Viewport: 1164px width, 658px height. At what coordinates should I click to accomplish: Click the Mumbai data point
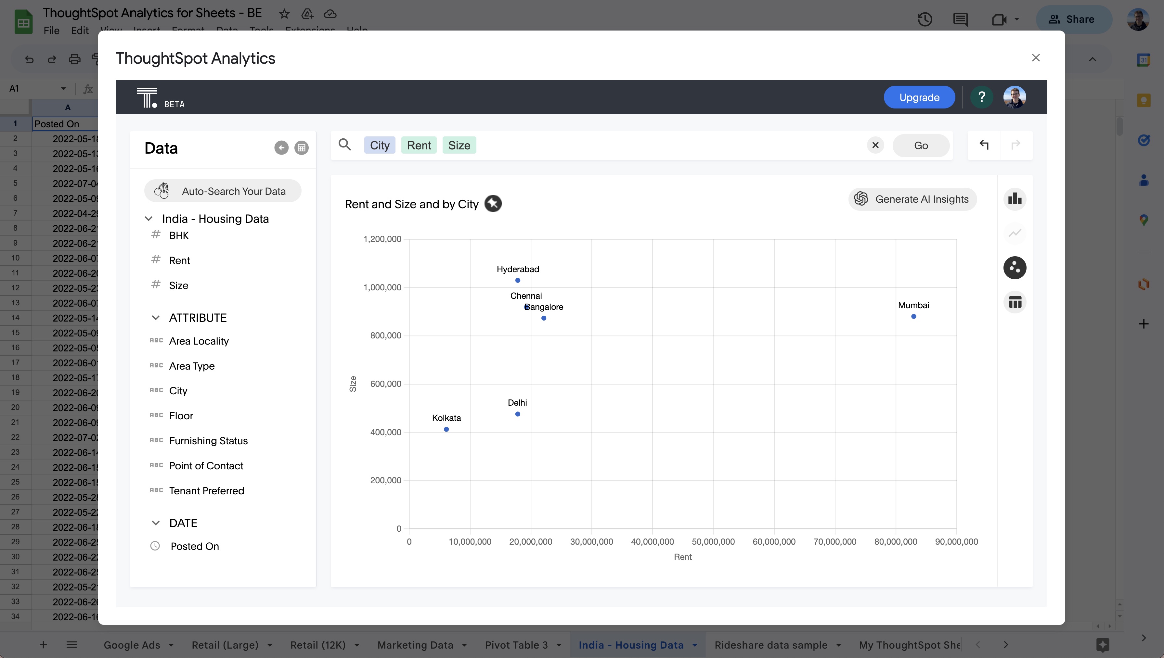click(x=913, y=316)
